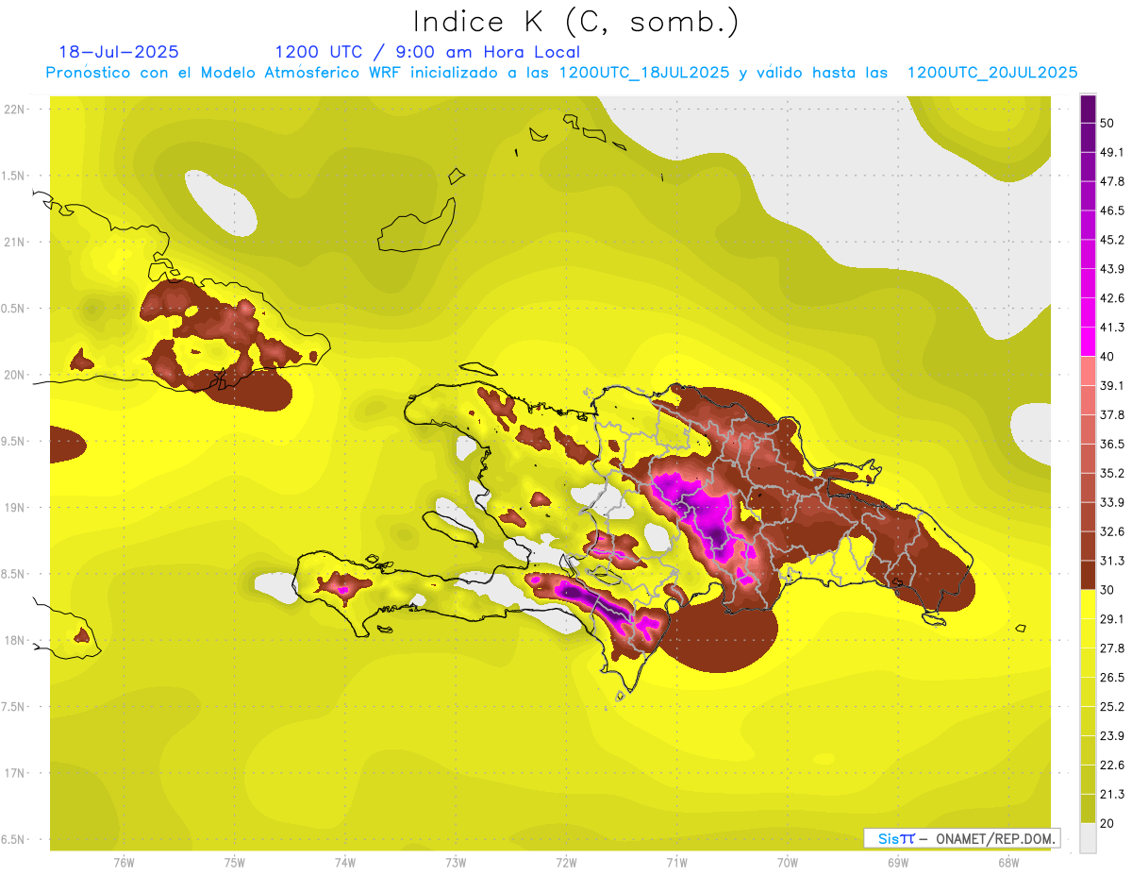Click the '18N' latitude axis label
This screenshot has width=1132, height=875.
(13, 640)
